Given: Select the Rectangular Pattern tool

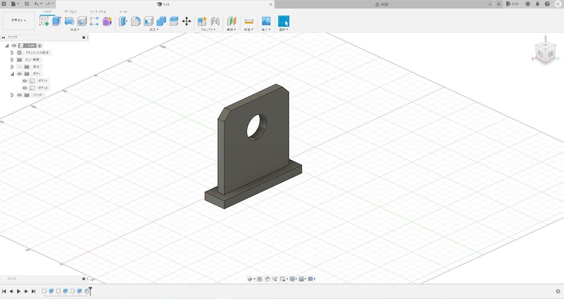Looking at the screenshot, I should (x=94, y=21).
